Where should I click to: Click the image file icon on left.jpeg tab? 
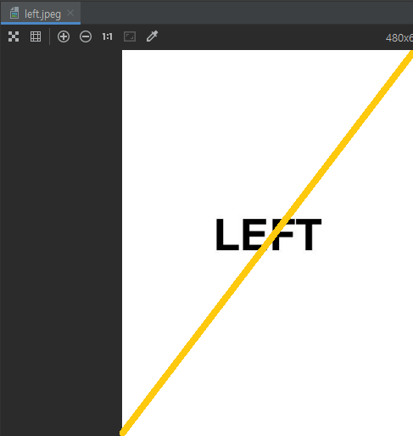pyautogui.click(x=14, y=14)
